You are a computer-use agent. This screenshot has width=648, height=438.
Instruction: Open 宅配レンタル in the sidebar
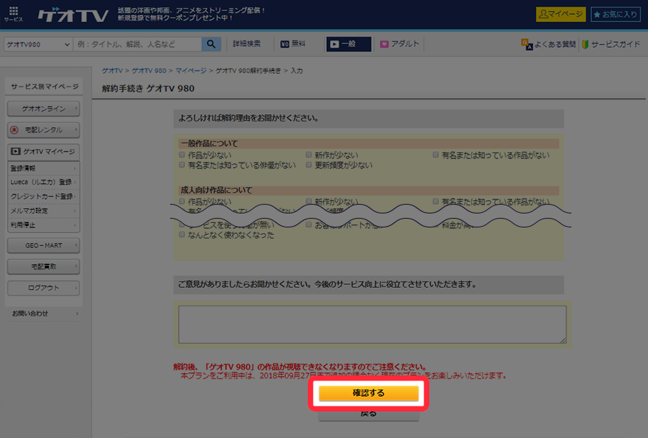[43, 130]
